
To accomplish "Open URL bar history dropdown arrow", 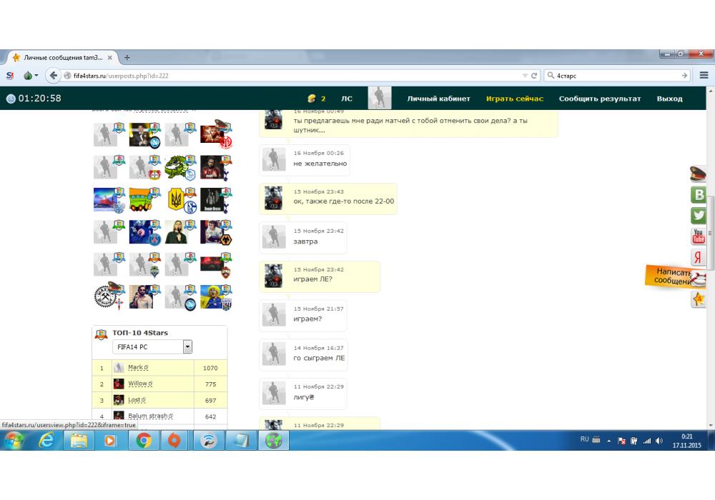I will [x=526, y=75].
